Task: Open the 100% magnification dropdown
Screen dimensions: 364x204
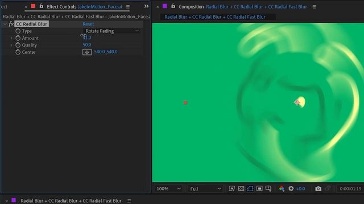Action: 168,189
